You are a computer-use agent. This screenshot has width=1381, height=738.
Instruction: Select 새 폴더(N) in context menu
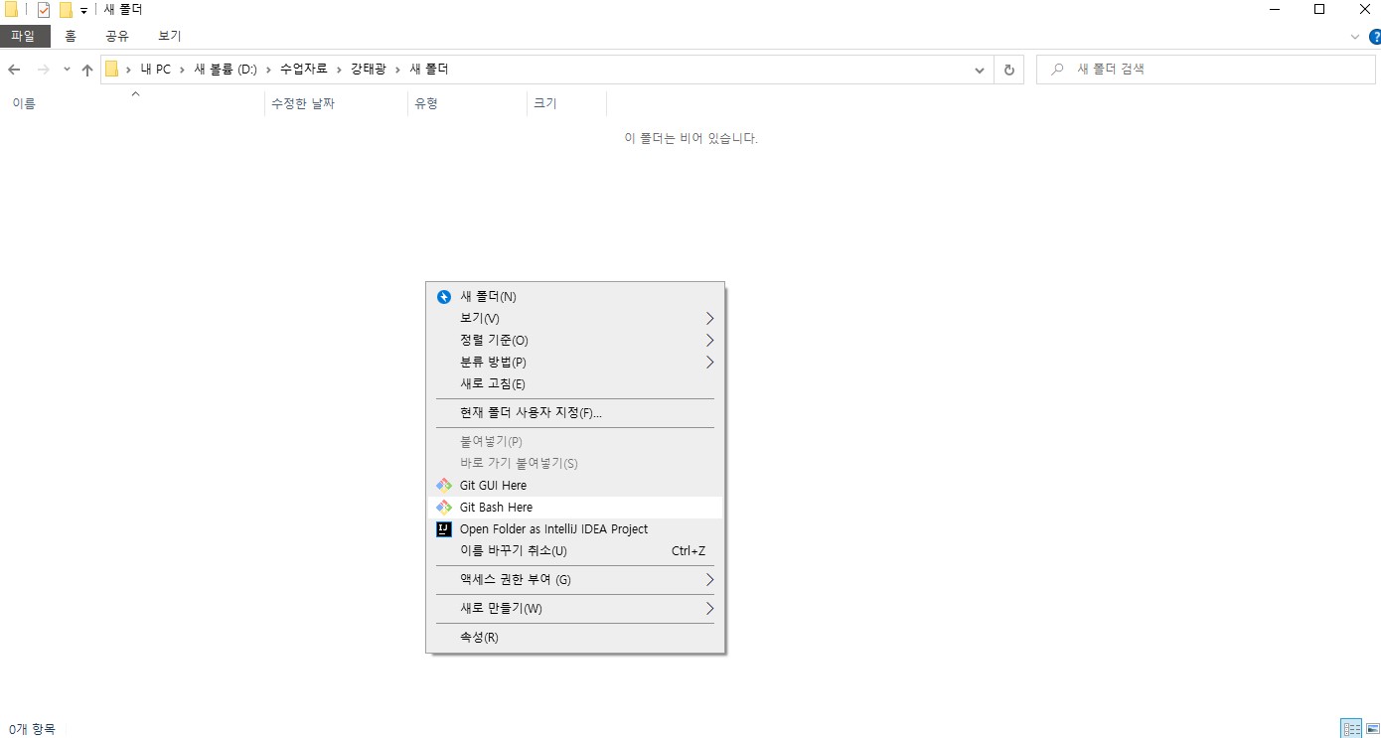575,296
